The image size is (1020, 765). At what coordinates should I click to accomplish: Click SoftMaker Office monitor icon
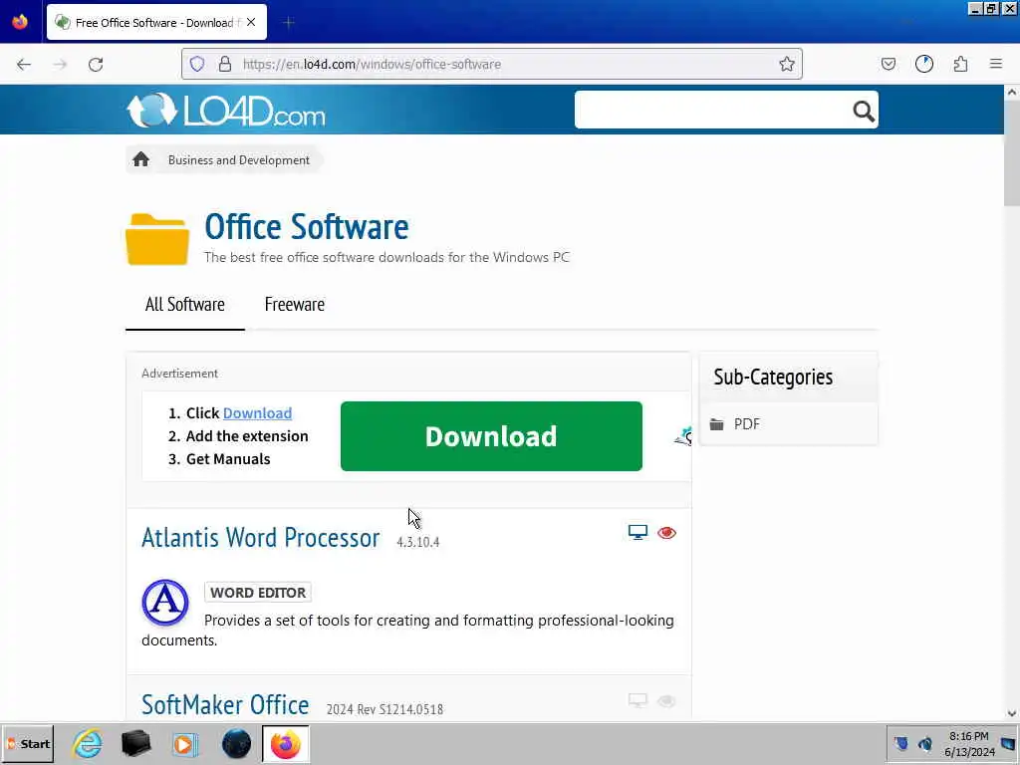pyautogui.click(x=637, y=700)
